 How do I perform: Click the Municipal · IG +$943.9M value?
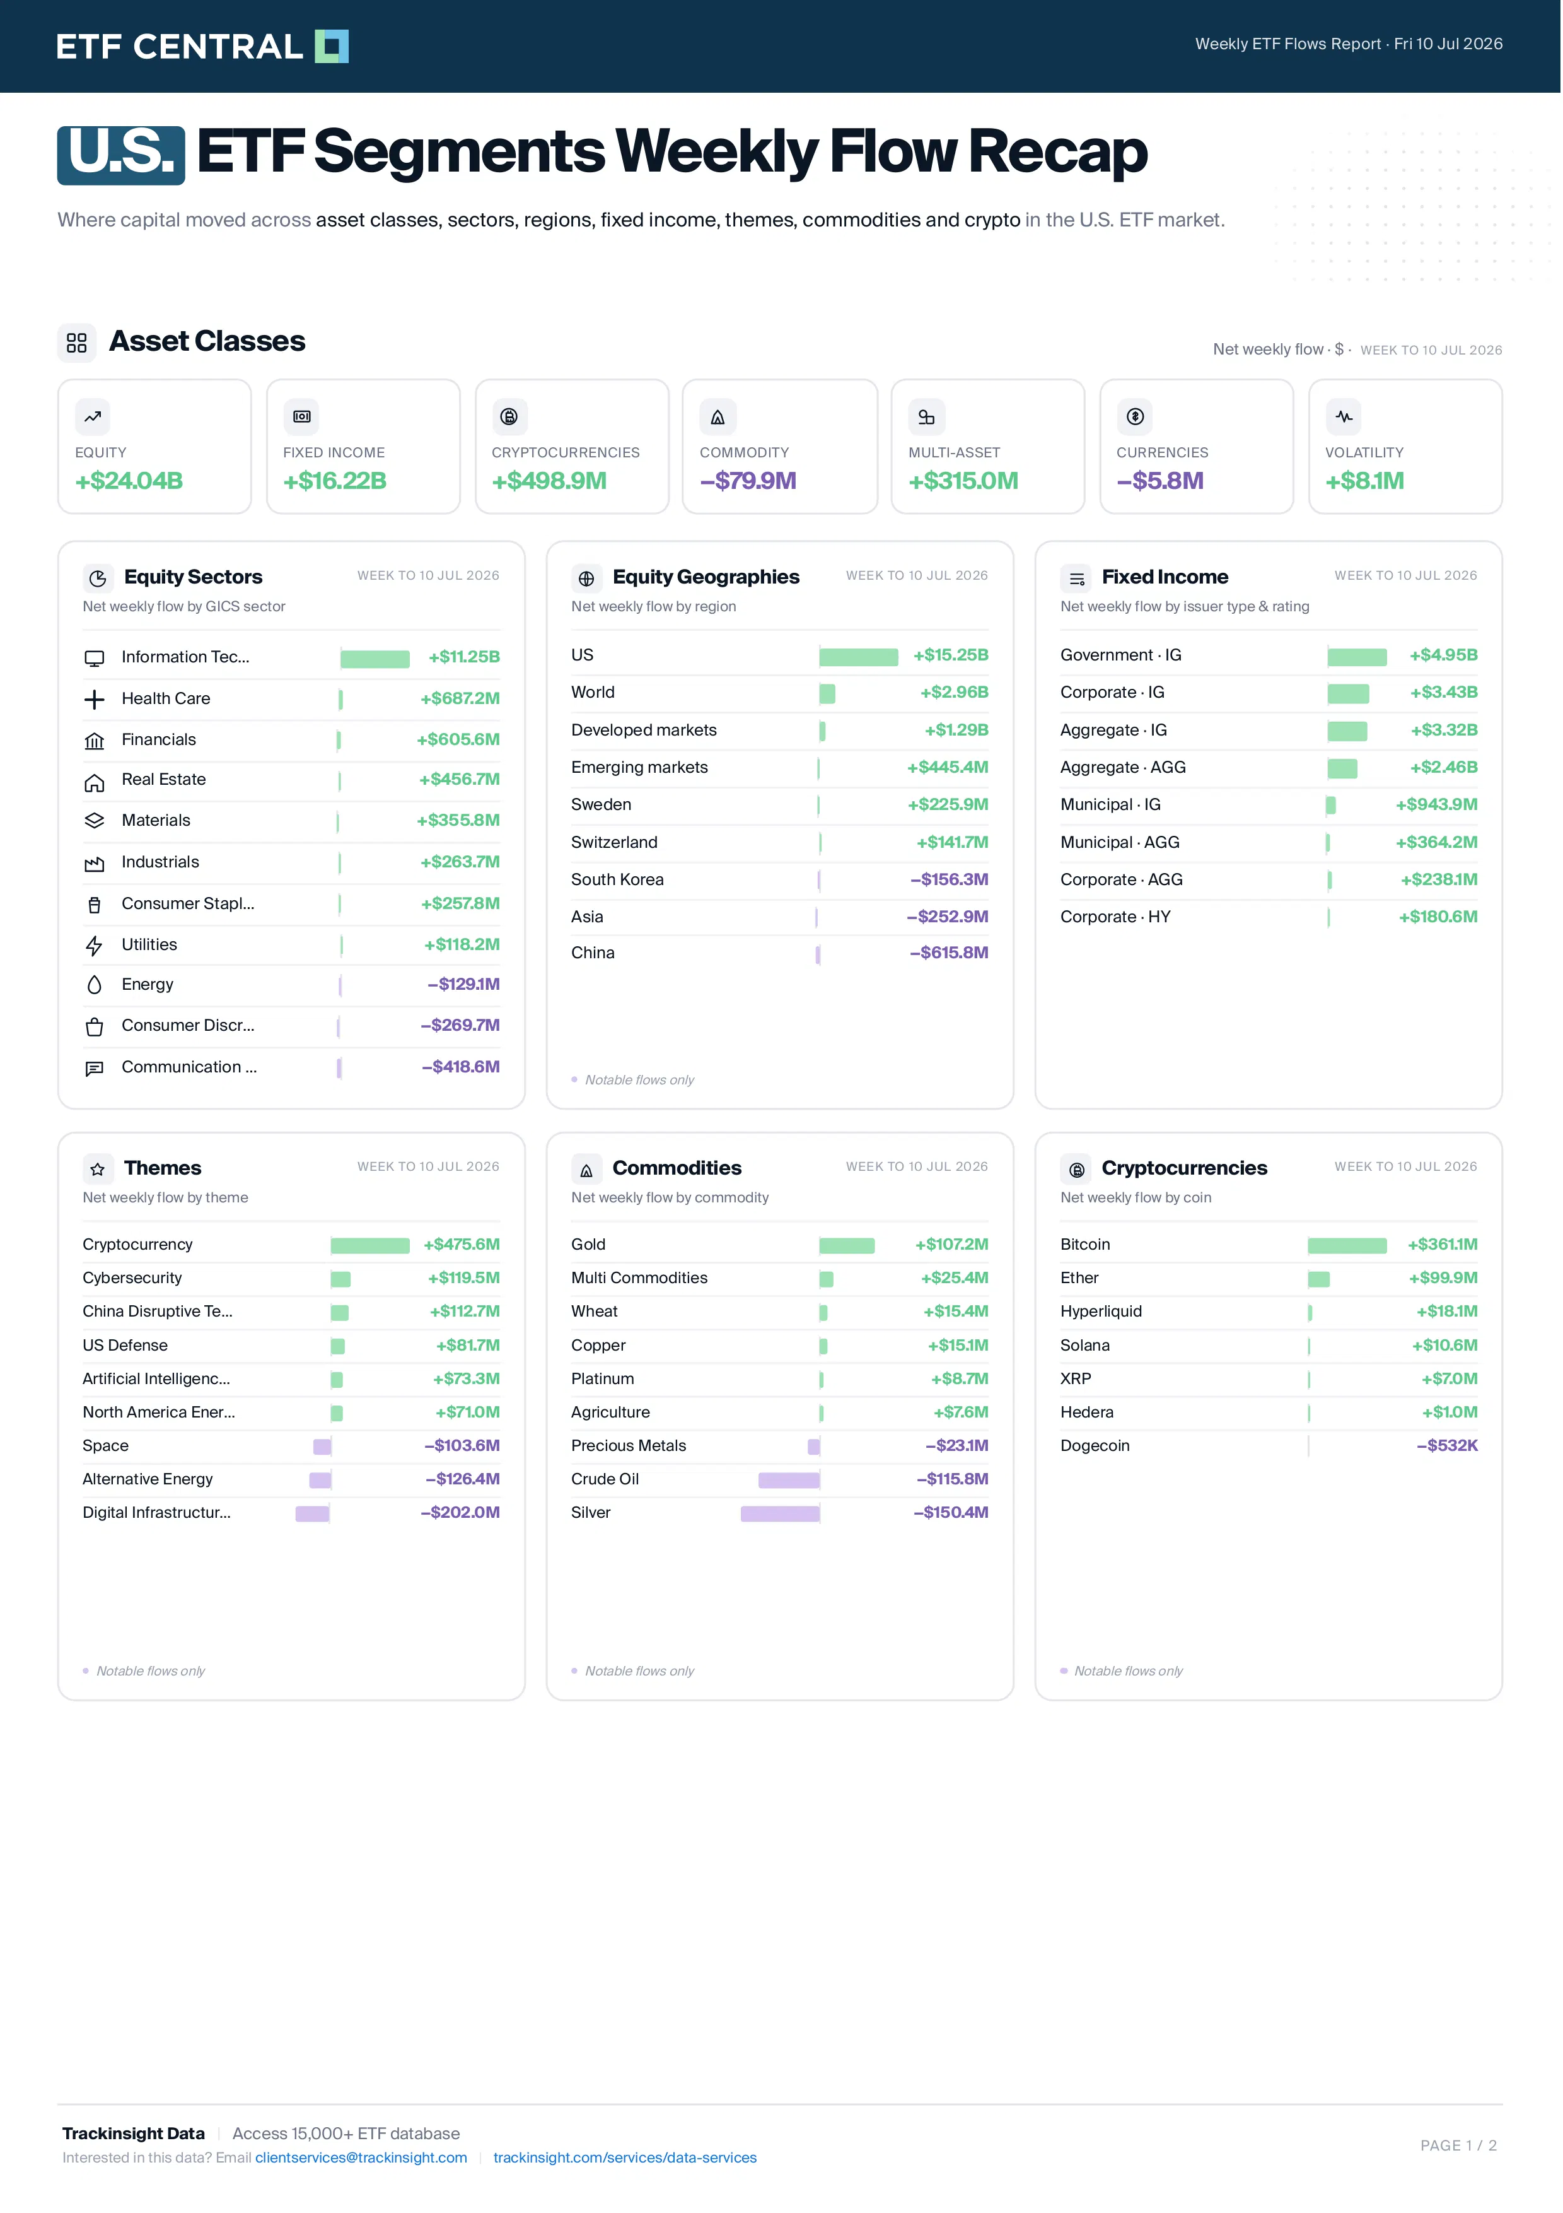tap(1436, 805)
